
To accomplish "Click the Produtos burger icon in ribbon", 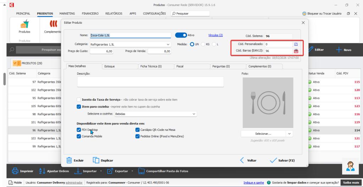I will [24, 24].
